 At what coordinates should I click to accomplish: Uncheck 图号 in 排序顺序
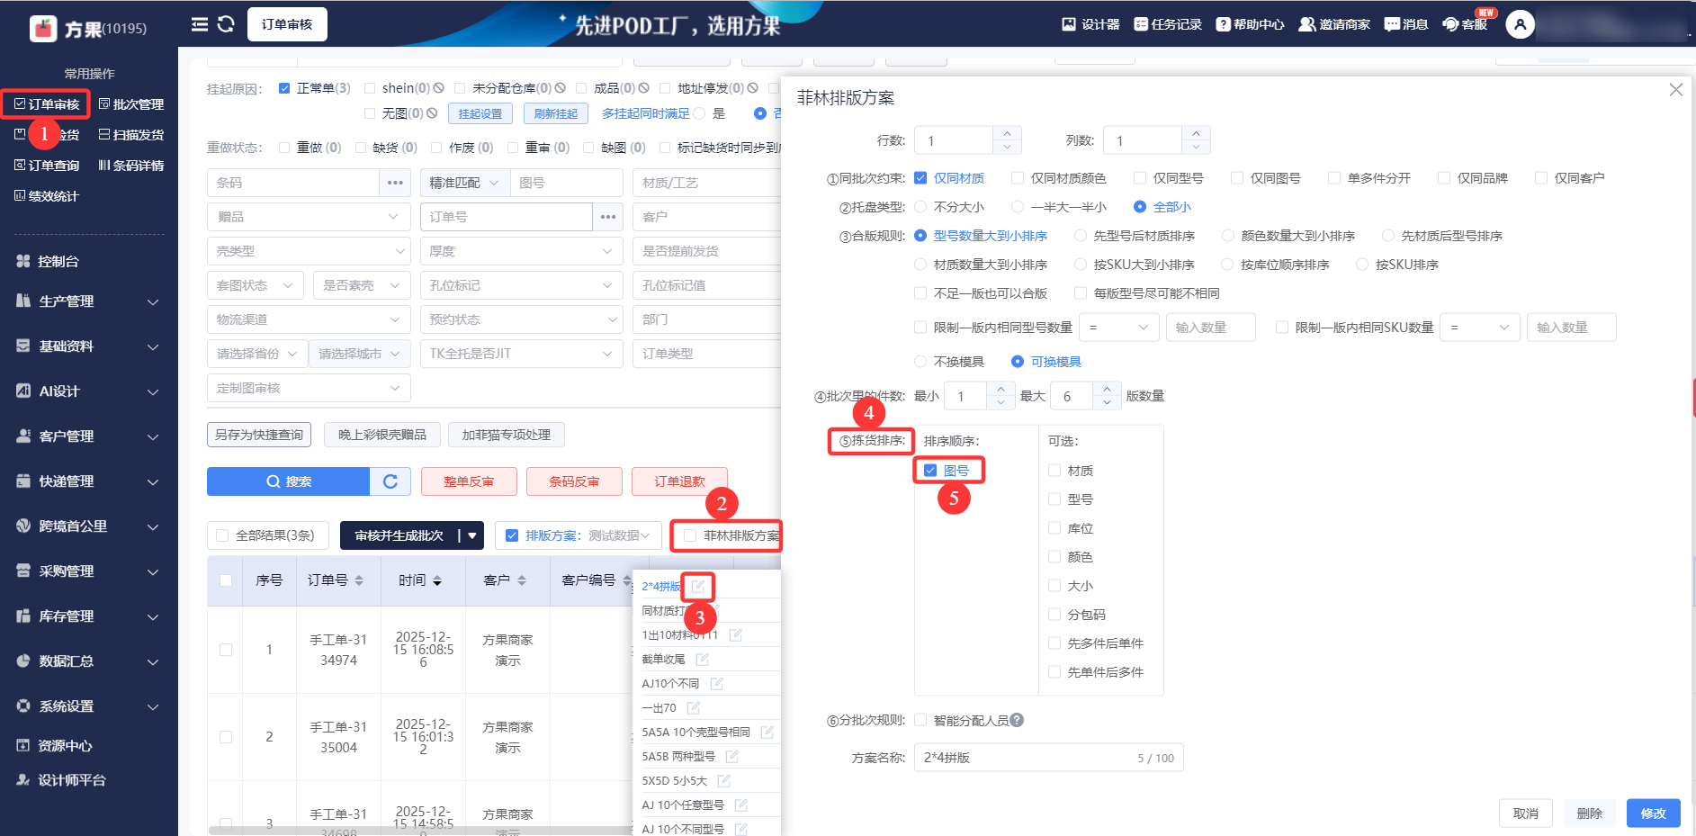(930, 471)
